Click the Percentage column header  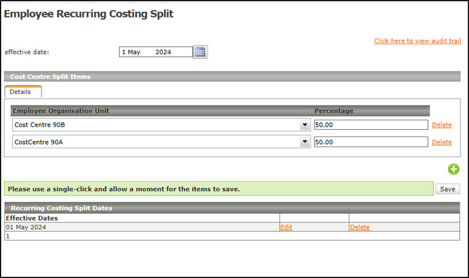point(334,111)
